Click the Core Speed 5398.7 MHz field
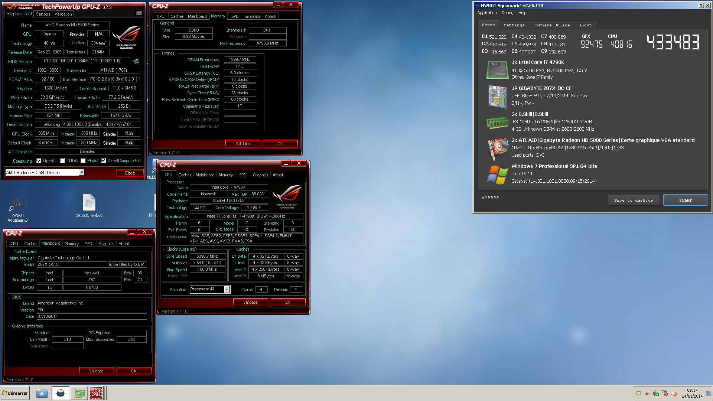 tap(207, 256)
